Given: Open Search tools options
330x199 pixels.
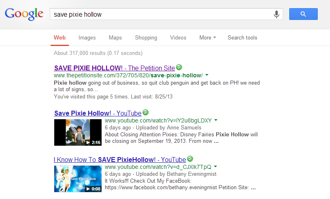Looking at the screenshot, I should 242,38.
